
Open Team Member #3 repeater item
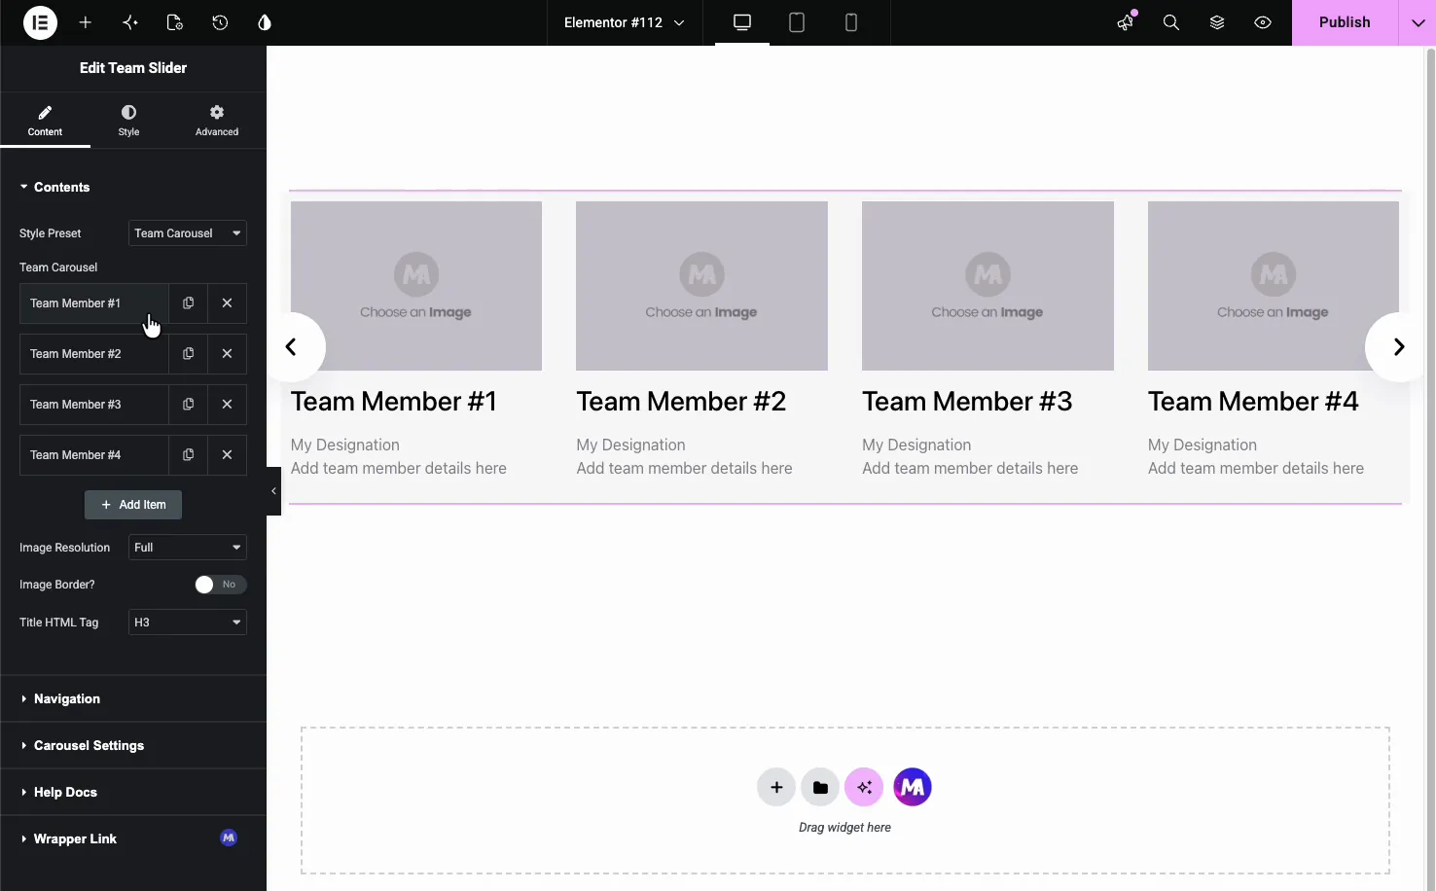(x=94, y=405)
